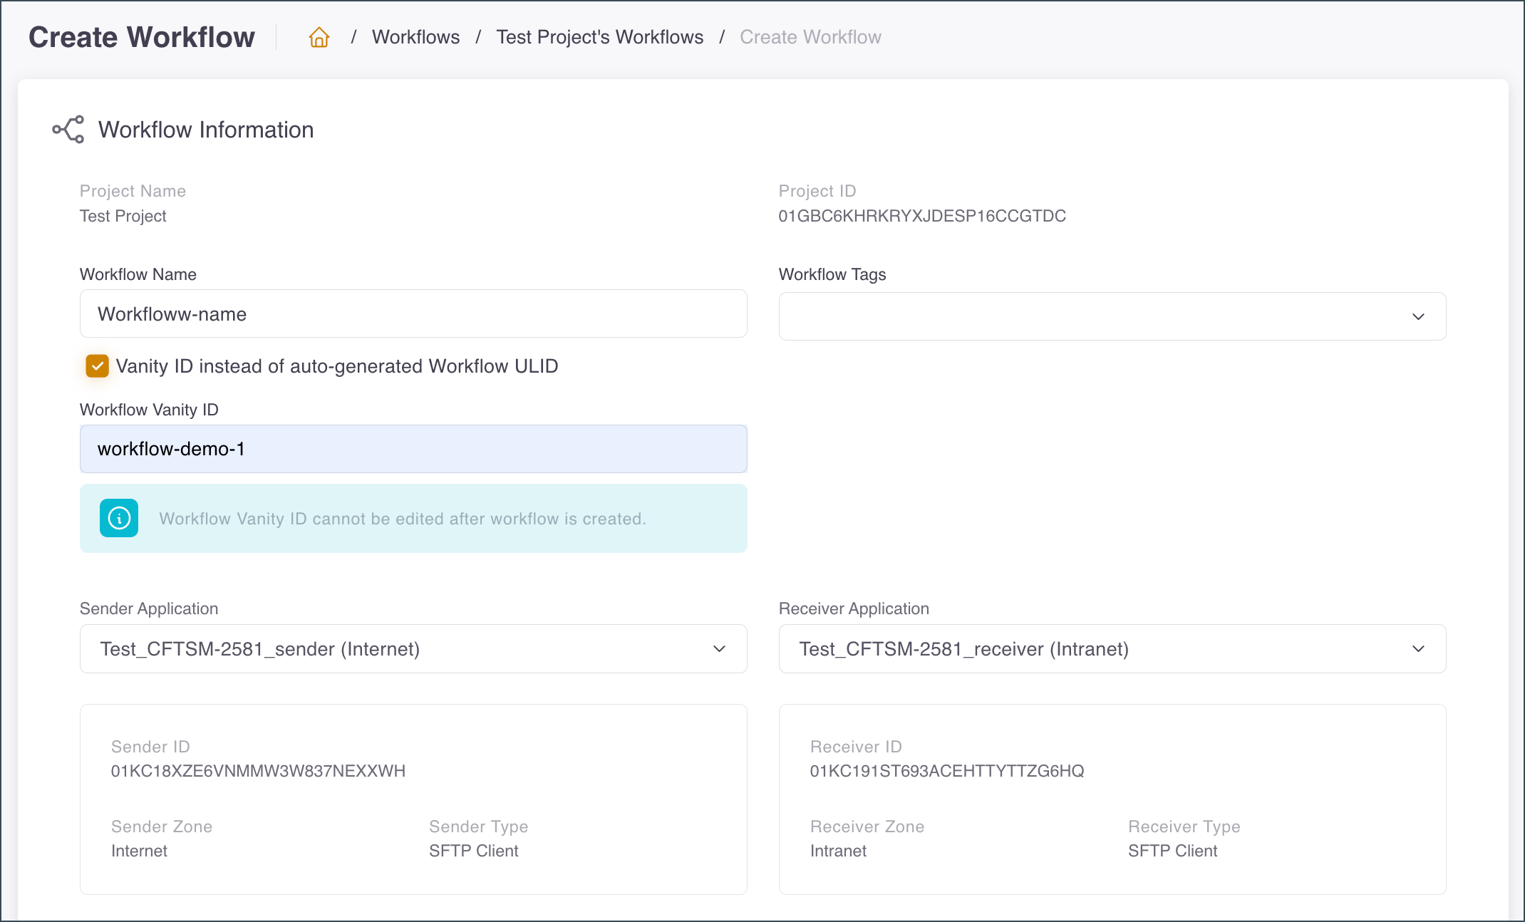
Task: Expand the Receiver Application dropdown
Action: pos(1112,649)
